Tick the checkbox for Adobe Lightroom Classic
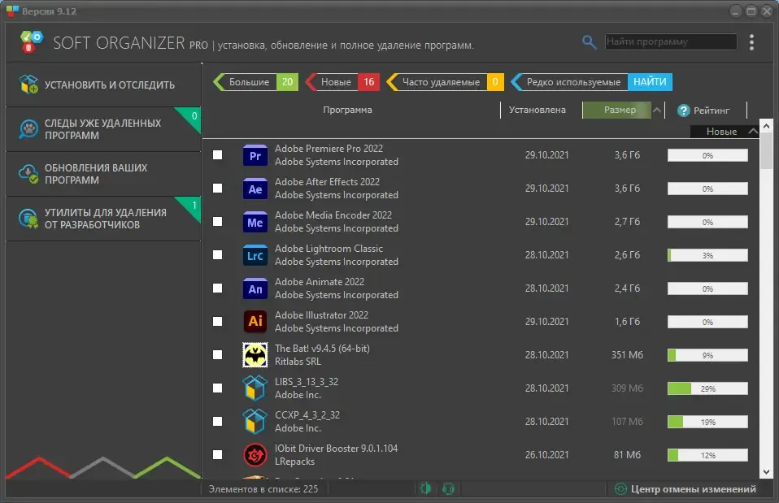Viewport: 779px width, 503px height. coord(218,254)
